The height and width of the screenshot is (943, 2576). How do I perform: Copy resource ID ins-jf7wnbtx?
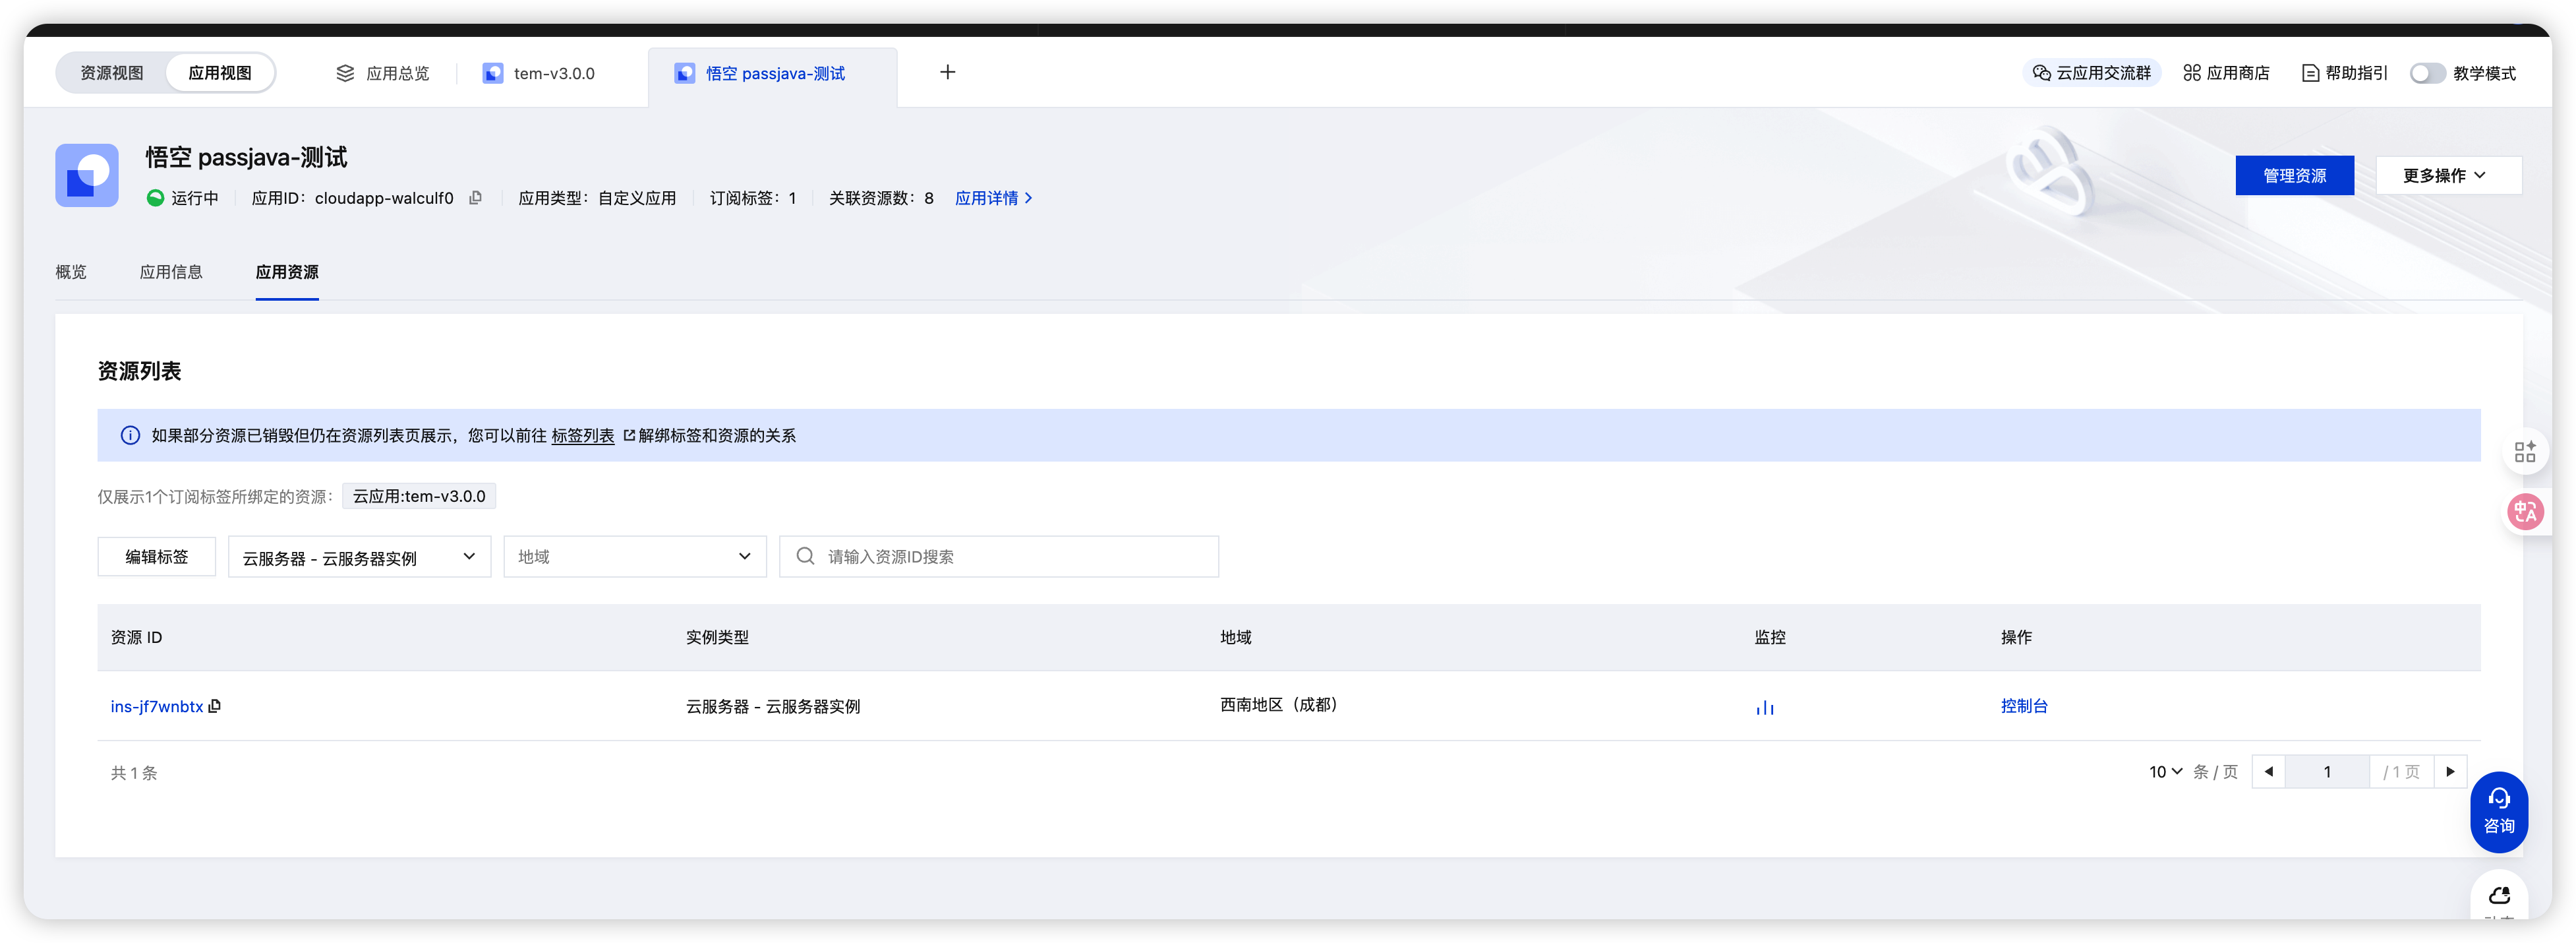[215, 706]
